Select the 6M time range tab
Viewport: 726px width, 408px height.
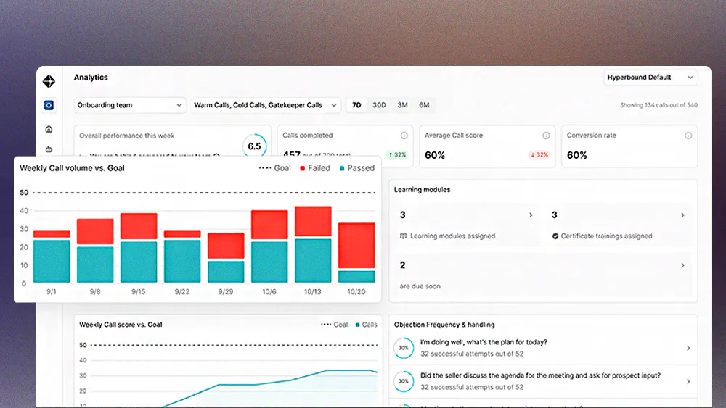pyautogui.click(x=424, y=105)
